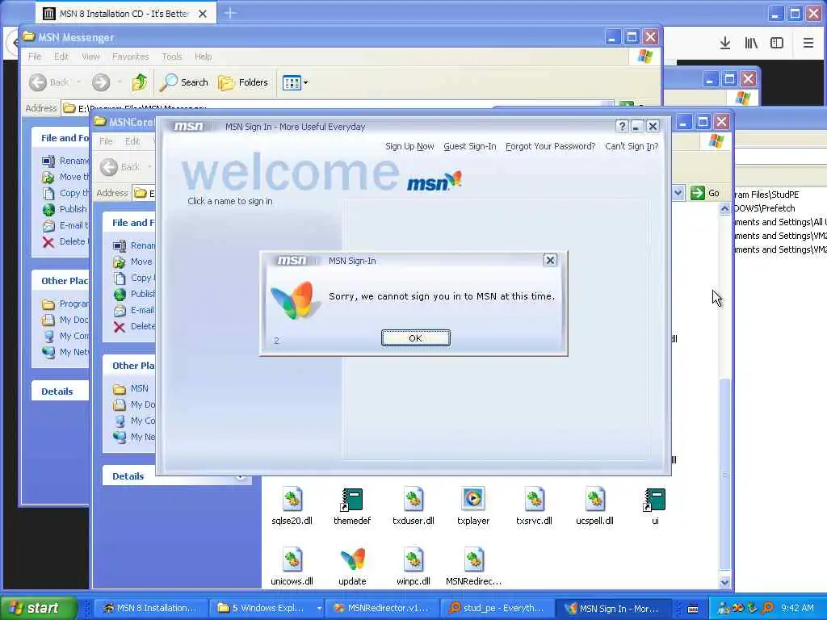Close the MSN 8 Installation CD browser tab
The height and width of the screenshot is (620, 827).
(x=203, y=14)
